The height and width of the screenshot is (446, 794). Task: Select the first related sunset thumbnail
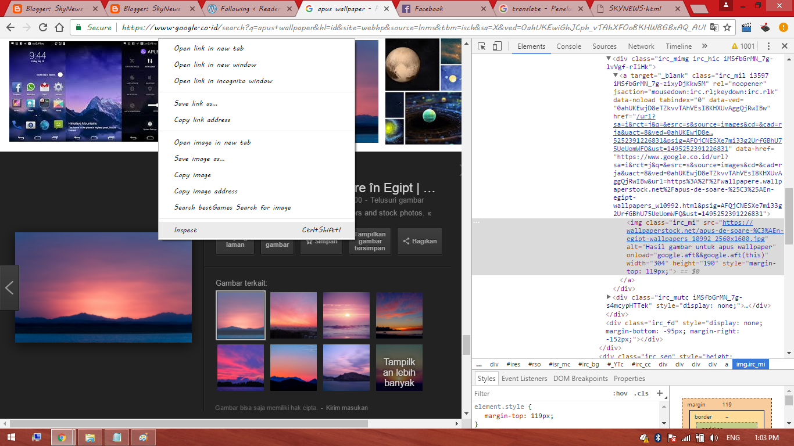point(240,315)
